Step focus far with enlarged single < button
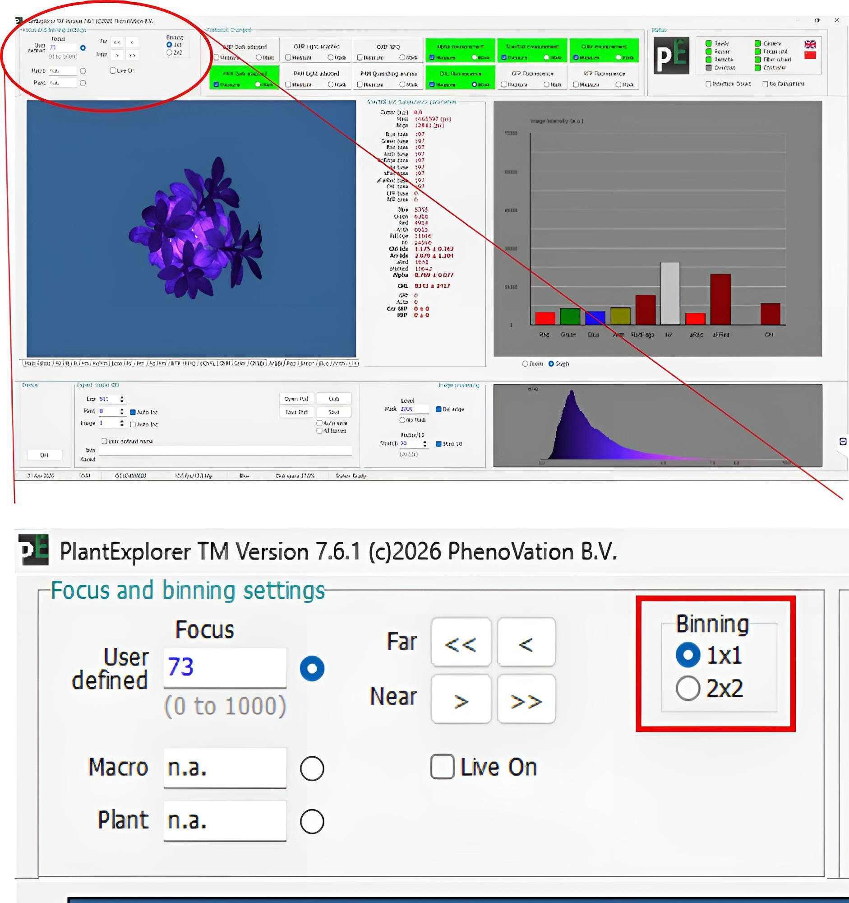The image size is (849, 903). point(526,642)
